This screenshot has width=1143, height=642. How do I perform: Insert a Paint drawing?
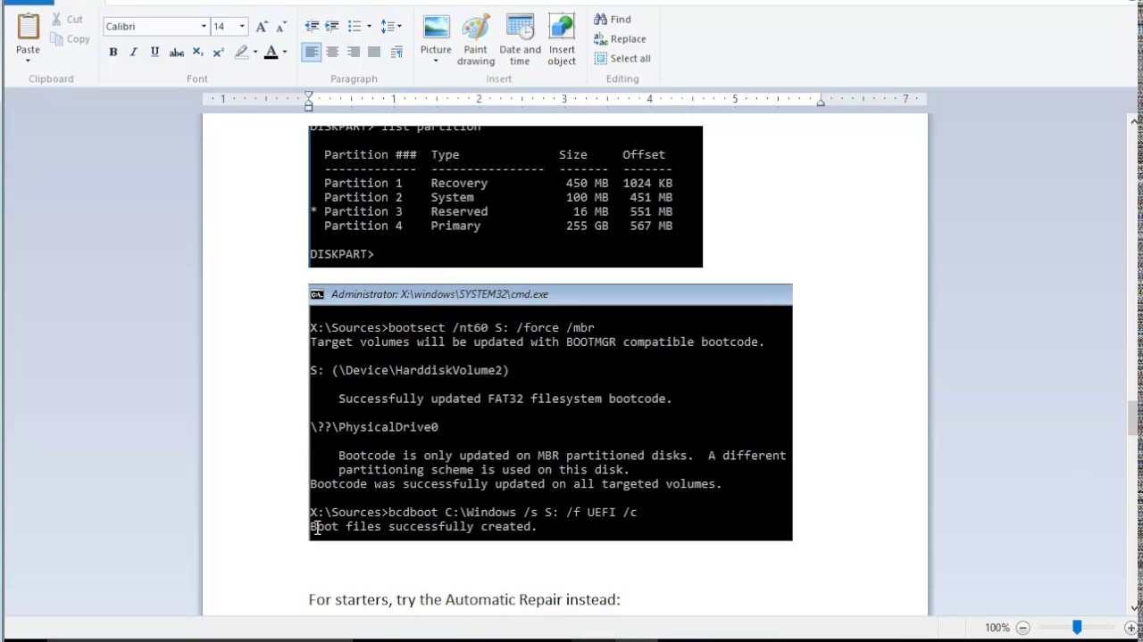click(476, 40)
